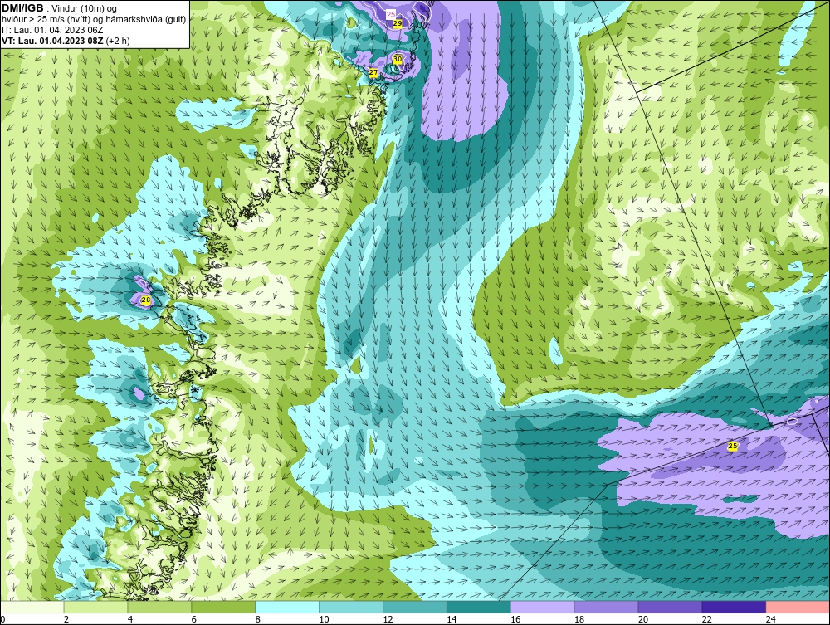This screenshot has height=625, width=830.
Task: Pick the 18–20 m/s purple swatch
Action: 606,607
